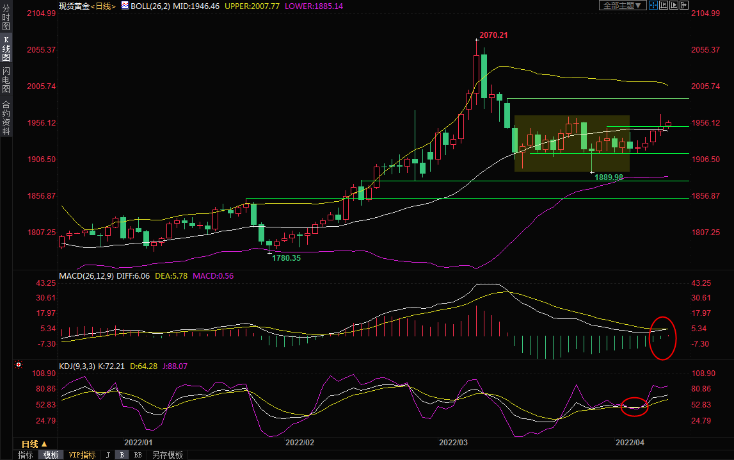
Task: Click the play-forward chart icon
Action: pos(674,5)
